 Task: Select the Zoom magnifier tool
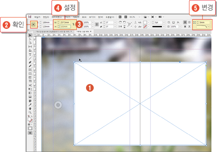pyautogui.click(x=30, y=112)
